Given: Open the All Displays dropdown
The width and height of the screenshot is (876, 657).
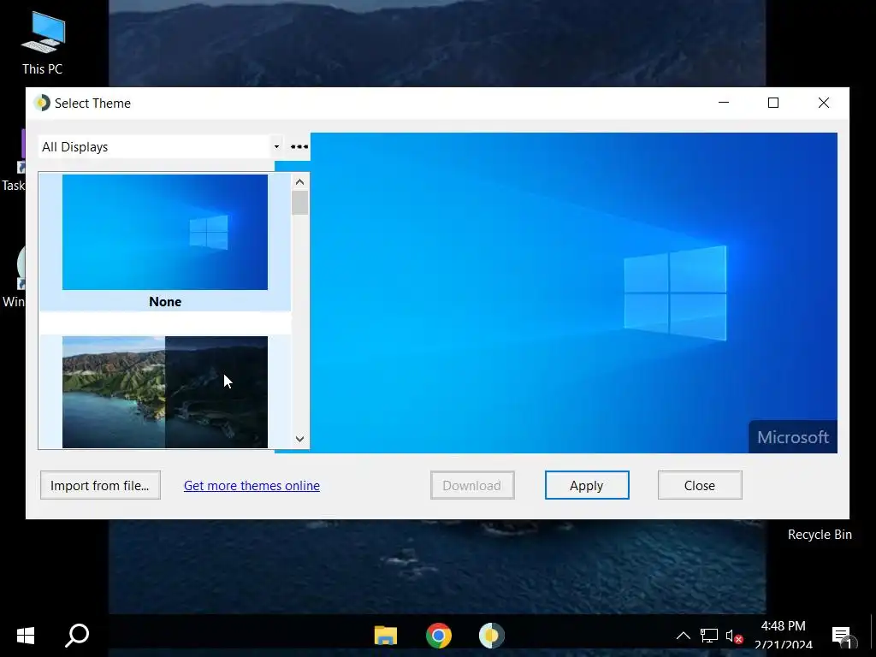Looking at the screenshot, I should point(162,147).
